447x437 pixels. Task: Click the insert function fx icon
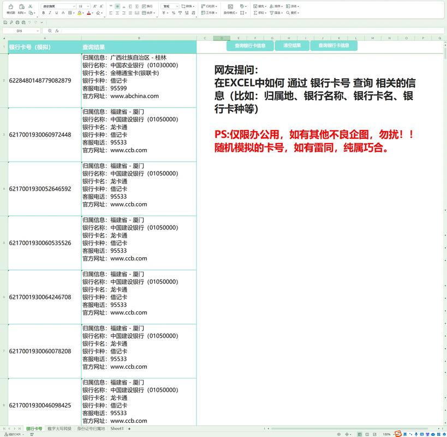point(57,31)
